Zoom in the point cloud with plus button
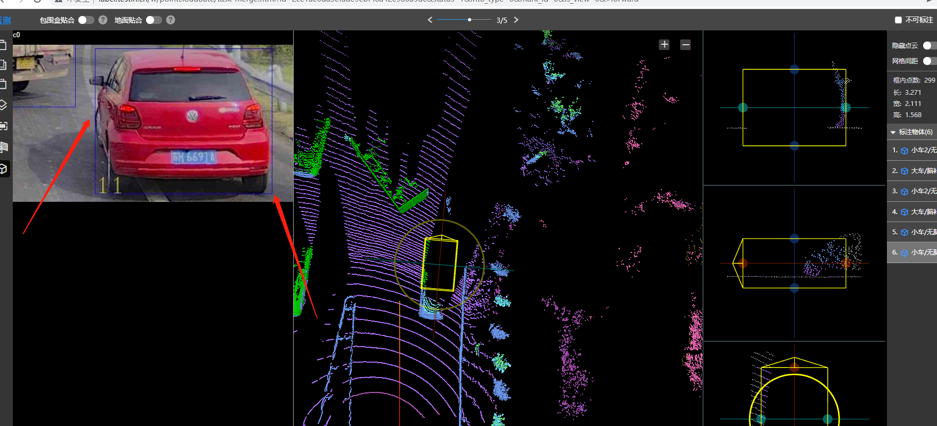This screenshot has height=426, width=937. click(x=664, y=45)
